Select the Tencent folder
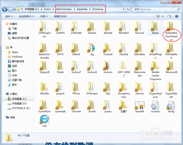The width and height of the screenshot is (183, 145). 76,107
